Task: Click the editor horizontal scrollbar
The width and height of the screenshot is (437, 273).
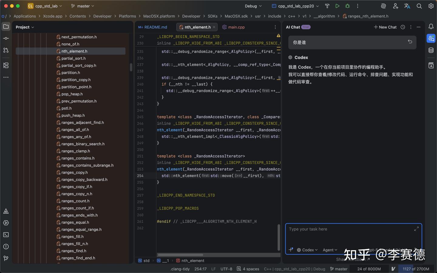Action: tap(181, 255)
